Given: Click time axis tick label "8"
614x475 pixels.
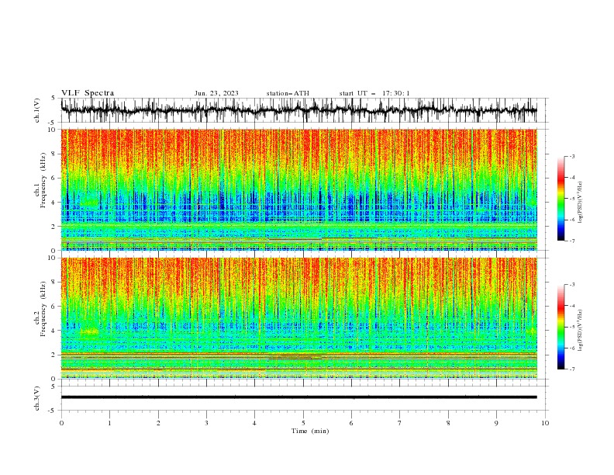Looking at the screenshot, I should click(x=448, y=423).
